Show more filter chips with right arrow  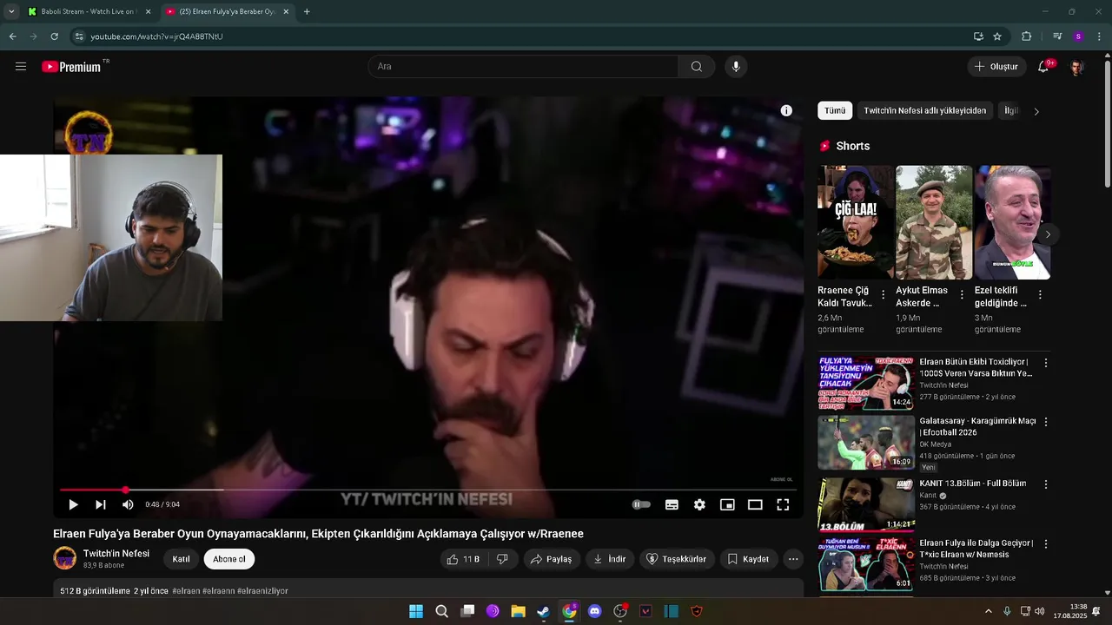[1036, 111]
